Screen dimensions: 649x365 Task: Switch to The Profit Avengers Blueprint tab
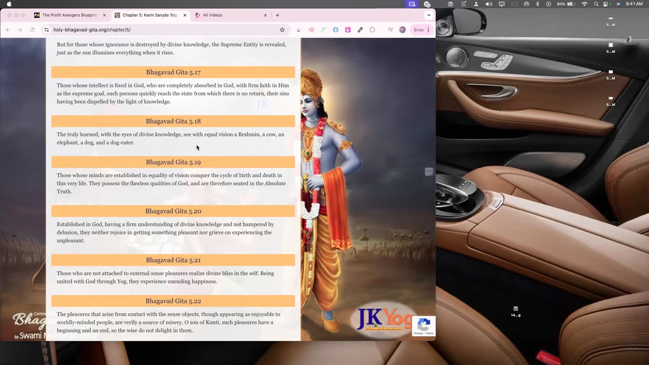(x=69, y=15)
